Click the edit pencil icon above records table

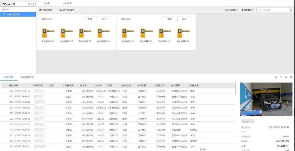pyautogui.click(x=276, y=77)
